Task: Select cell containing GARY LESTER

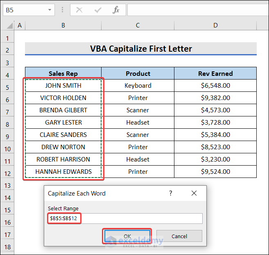Action: coord(63,123)
